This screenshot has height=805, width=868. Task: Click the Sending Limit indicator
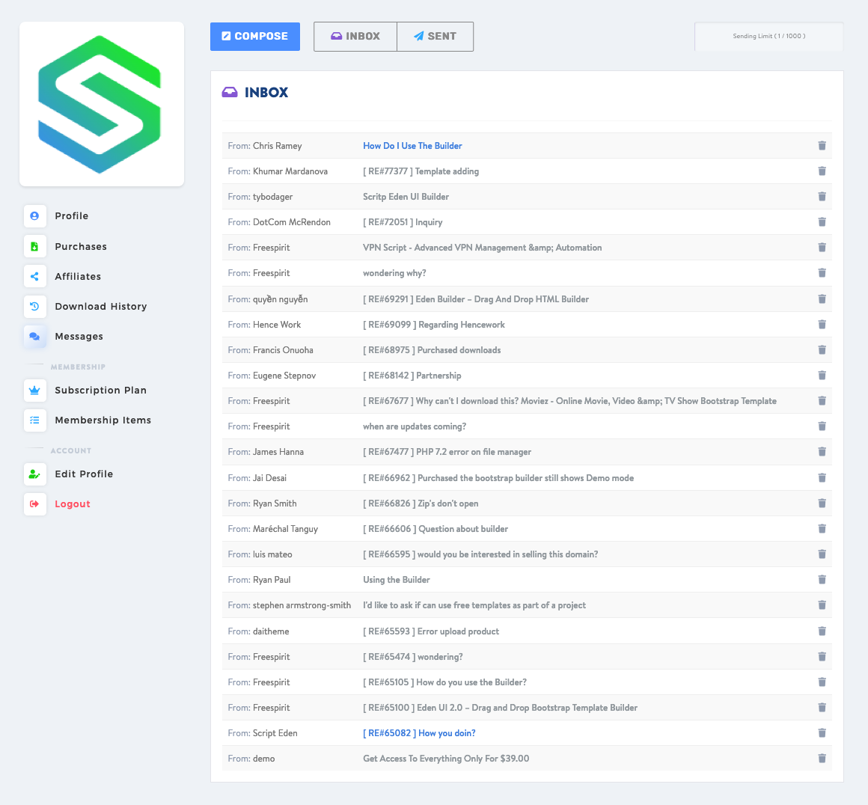[768, 36]
